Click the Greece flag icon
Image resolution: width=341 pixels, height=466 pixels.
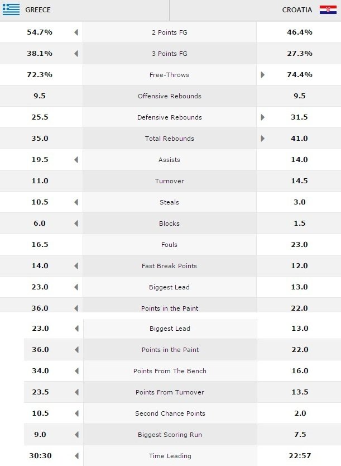[11, 9]
